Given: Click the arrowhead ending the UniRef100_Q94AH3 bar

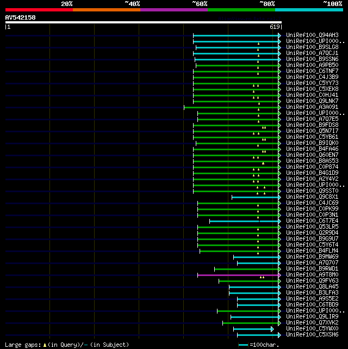Looking at the screenshot, I should coord(279,35).
